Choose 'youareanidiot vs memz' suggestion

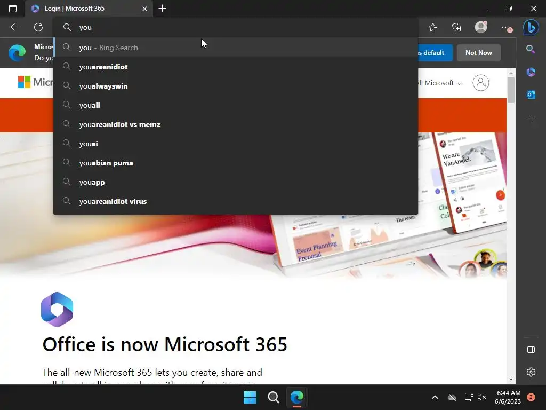pyautogui.click(x=236, y=124)
